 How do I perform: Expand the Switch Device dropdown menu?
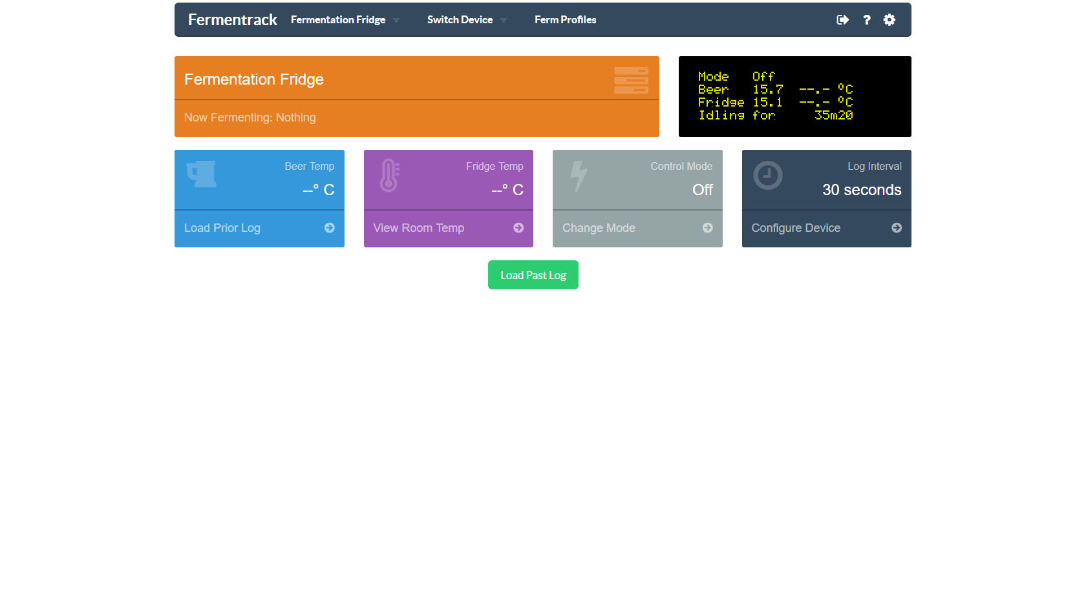click(x=467, y=20)
